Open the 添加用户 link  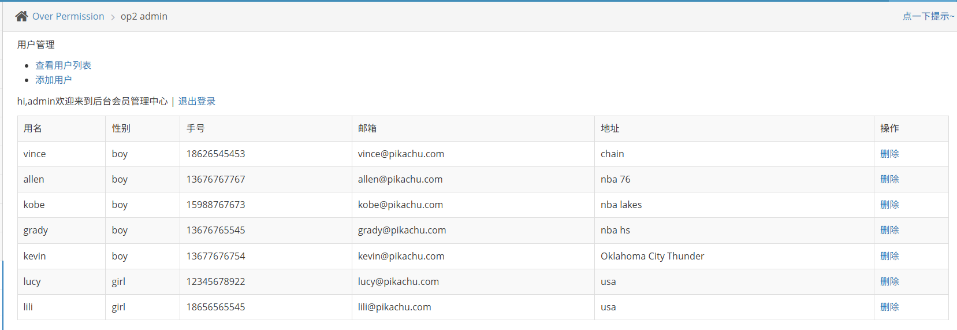click(x=54, y=80)
